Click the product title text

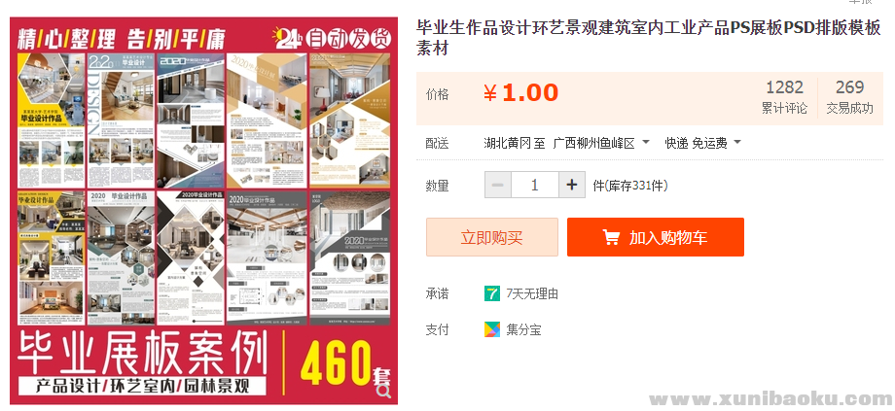coord(649,38)
